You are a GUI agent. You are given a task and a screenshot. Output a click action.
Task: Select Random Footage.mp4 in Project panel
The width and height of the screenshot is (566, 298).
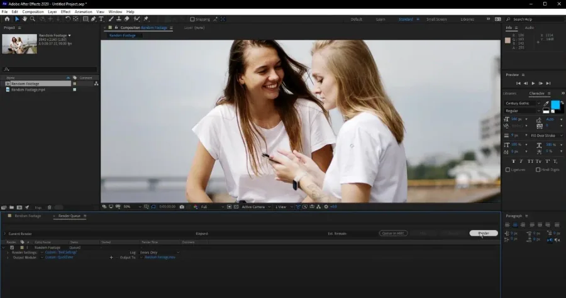coord(28,90)
